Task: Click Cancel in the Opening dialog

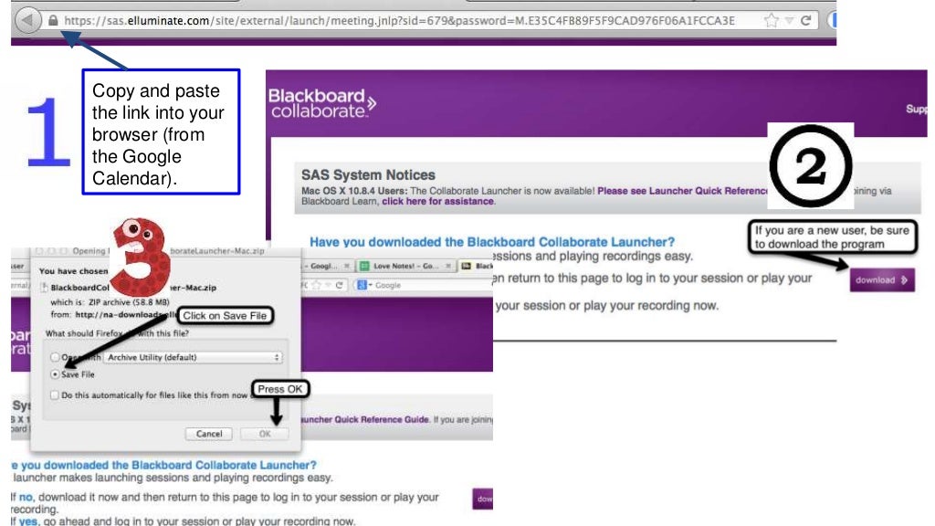Action: pyautogui.click(x=209, y=434)
